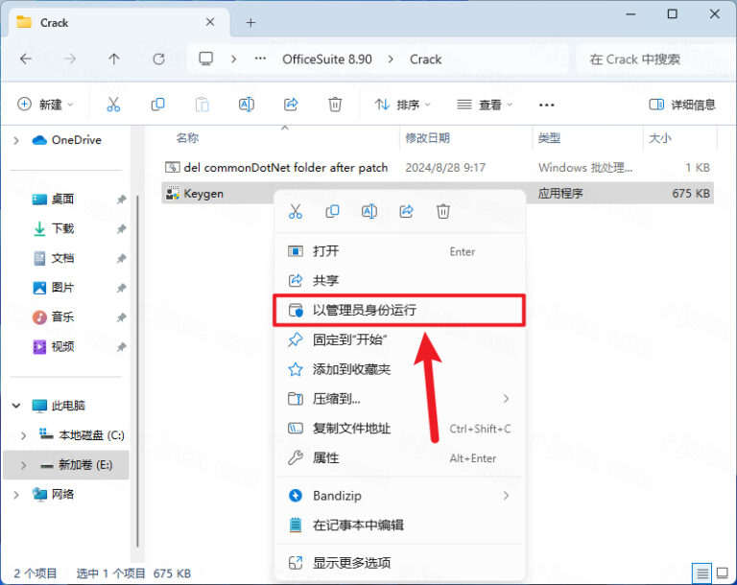Open 下载 folder in the sidebar
Viewport: 737px width, 585px height.
point(62,229)
